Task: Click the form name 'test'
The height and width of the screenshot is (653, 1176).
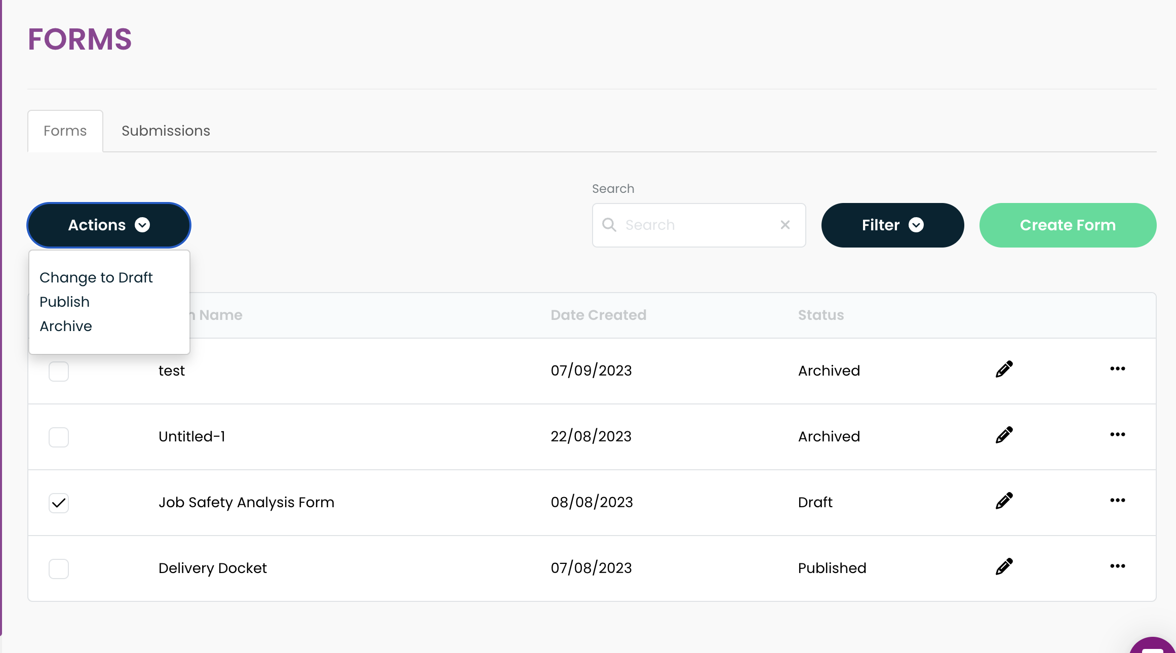Action: [x=172, y=371]
